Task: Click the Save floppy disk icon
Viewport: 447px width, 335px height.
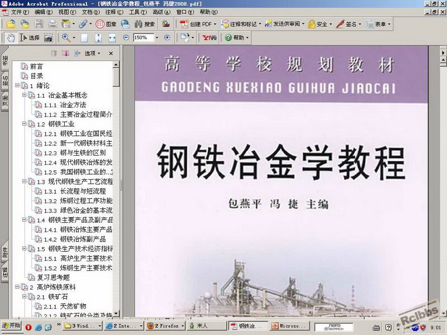Action: (39, 24)
